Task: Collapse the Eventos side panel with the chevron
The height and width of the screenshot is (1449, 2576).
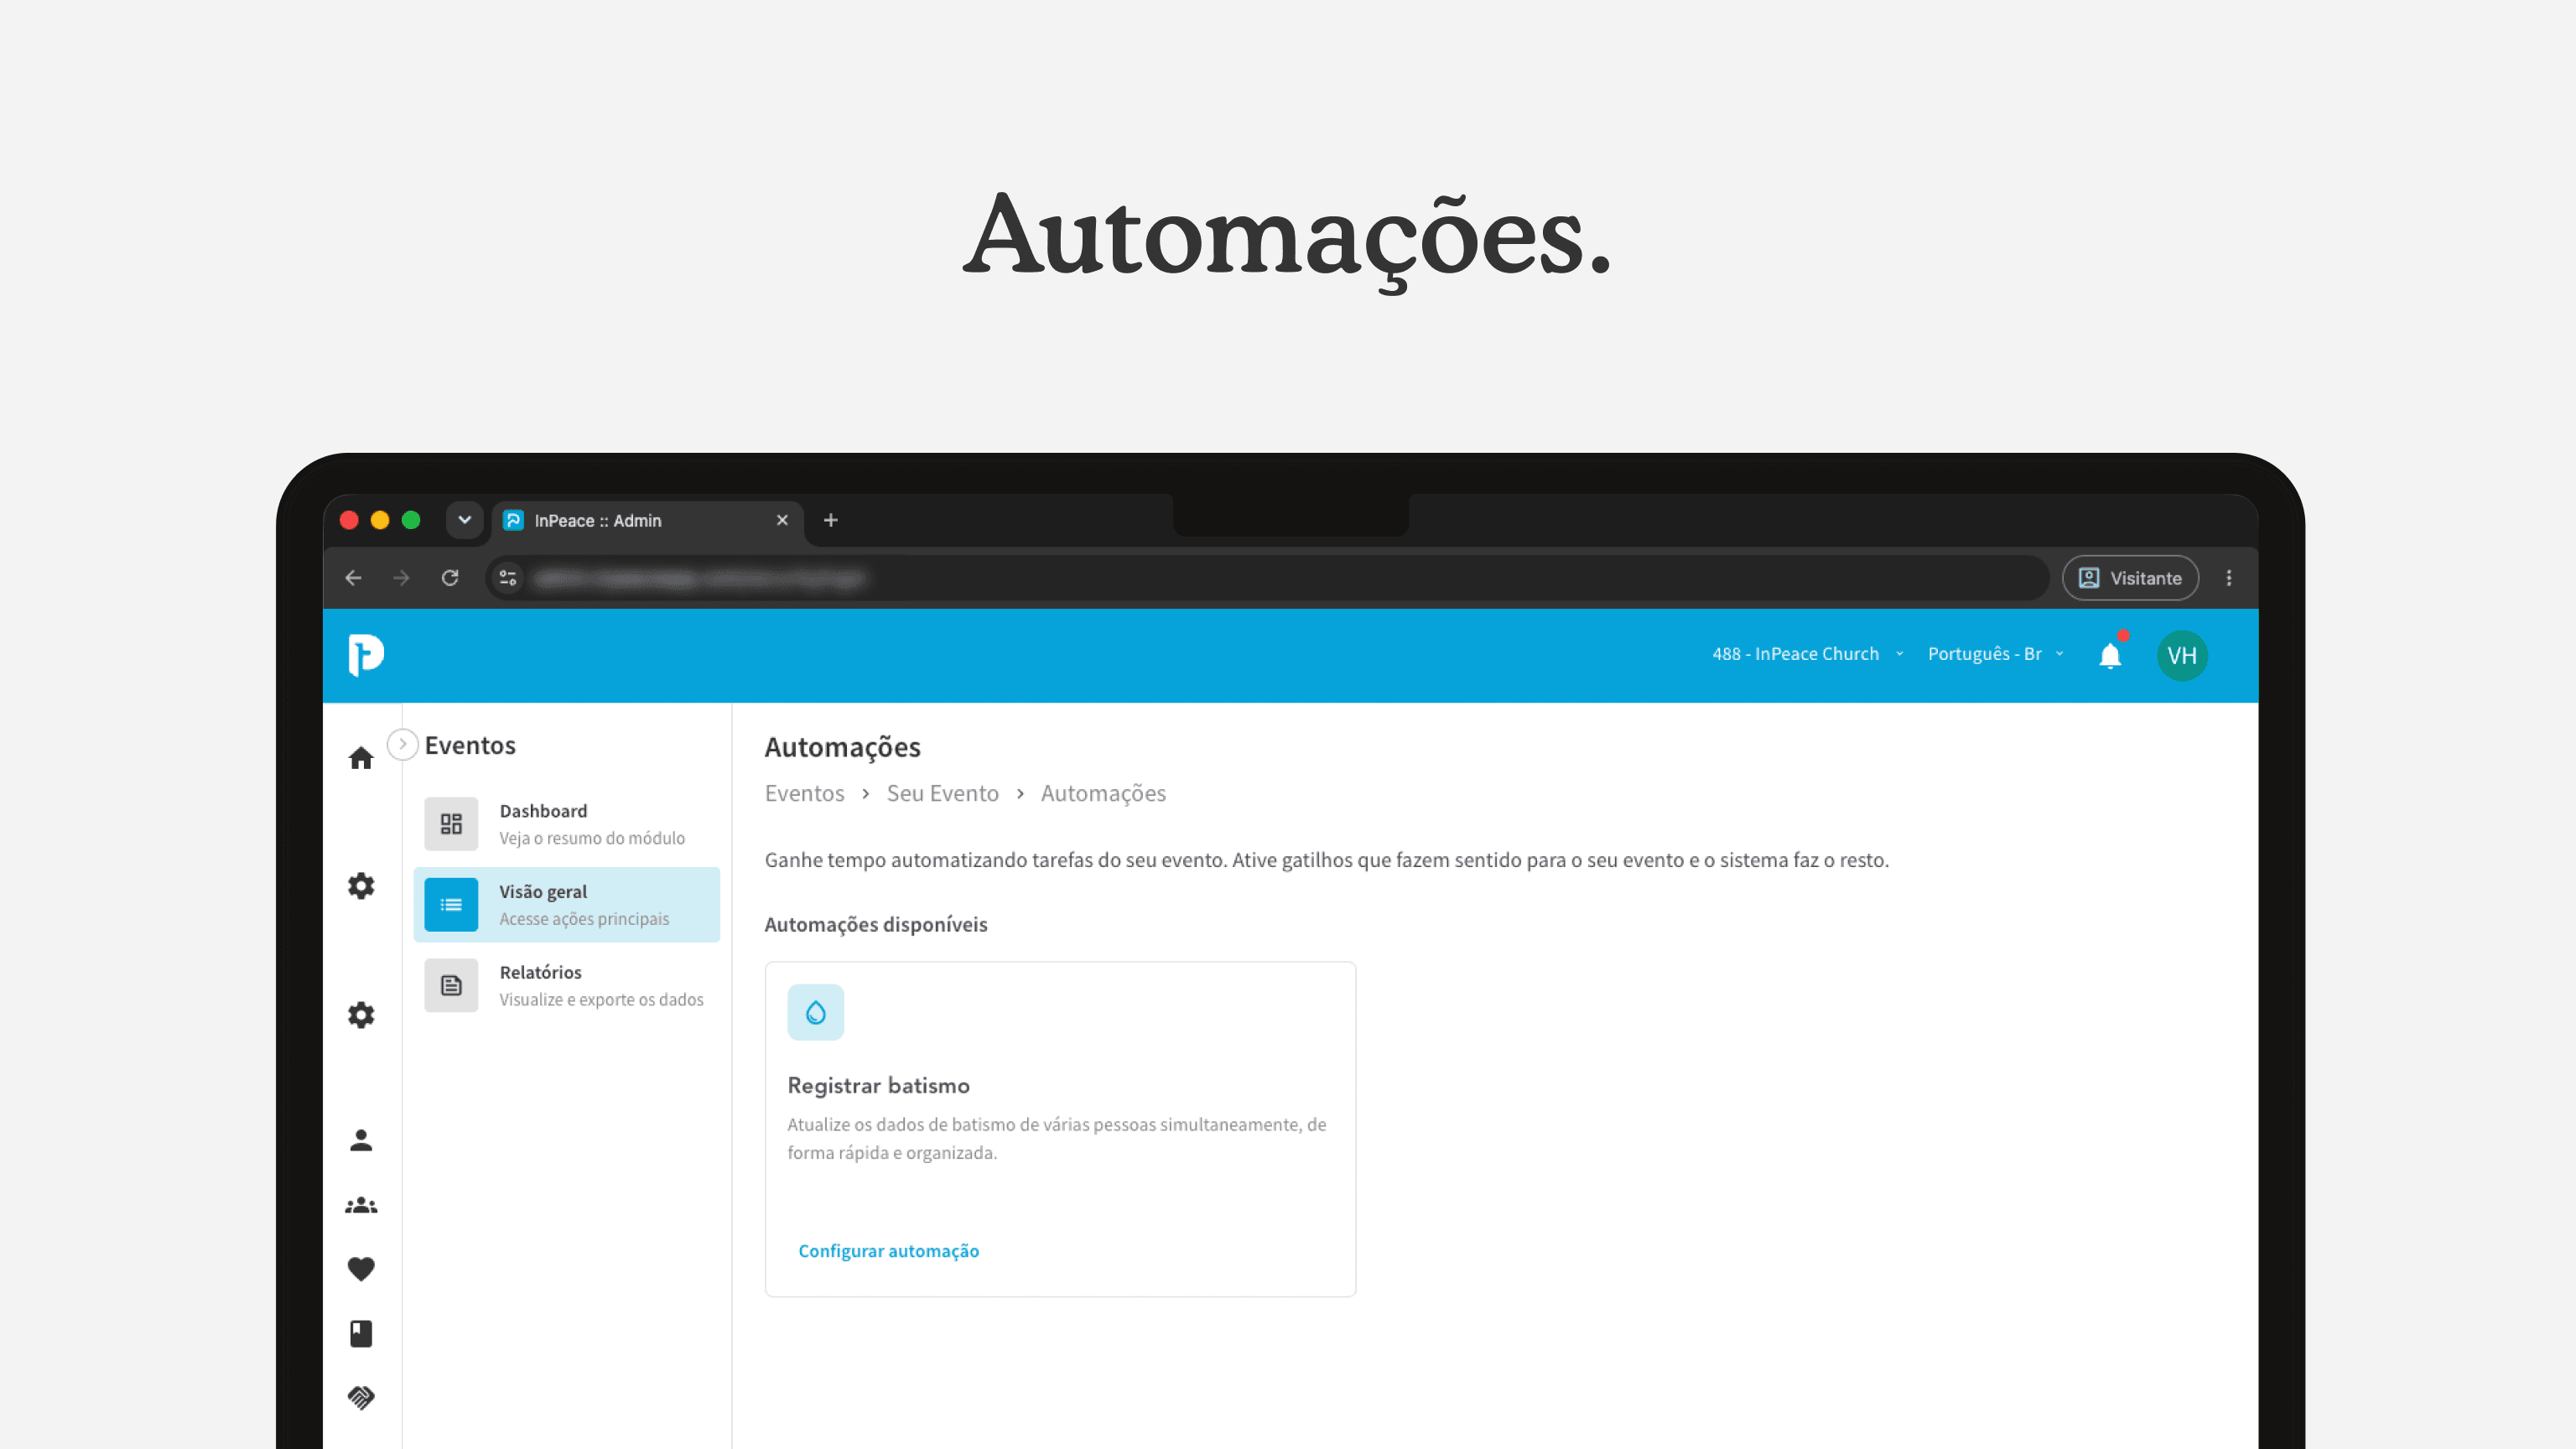Action: tap(402, 744)
